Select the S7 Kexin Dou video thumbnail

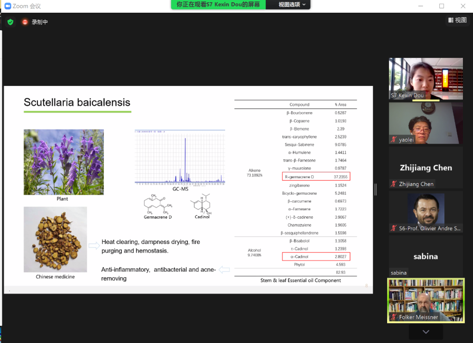pos(426,79)
